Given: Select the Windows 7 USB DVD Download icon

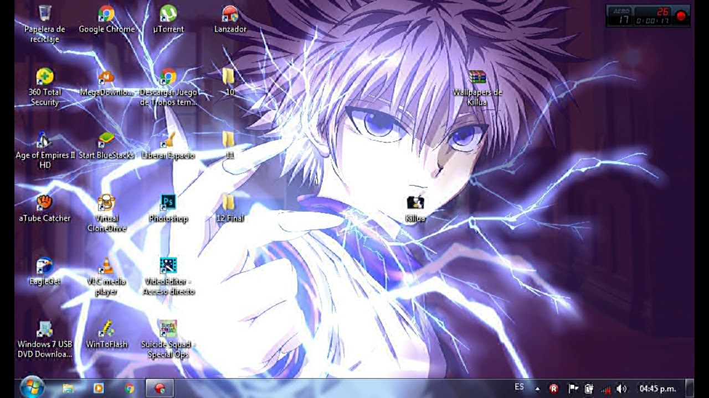Looking at the screenshot, I should click(45, 339).
